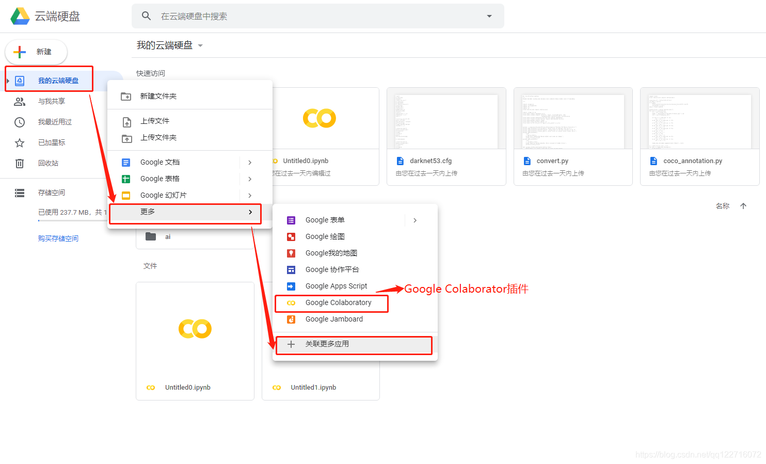Viewport: 766px width, 464px height.
Task: Expand Google 表格 submenu arrow
Action: (250, 179)
